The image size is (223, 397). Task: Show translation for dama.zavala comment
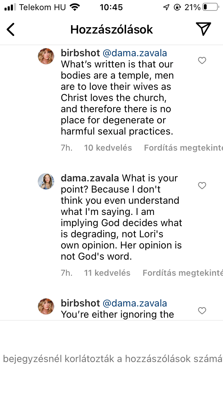183,273
